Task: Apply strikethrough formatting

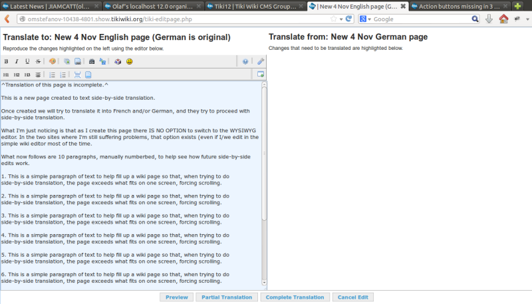Action: click(38, 61)
